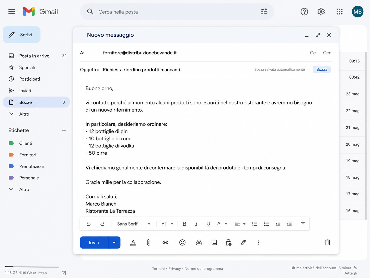Image resolution: width=370 pixels, height=278 pixels.
Task: Open the Help question mark icon
Action: pos(304,12)
